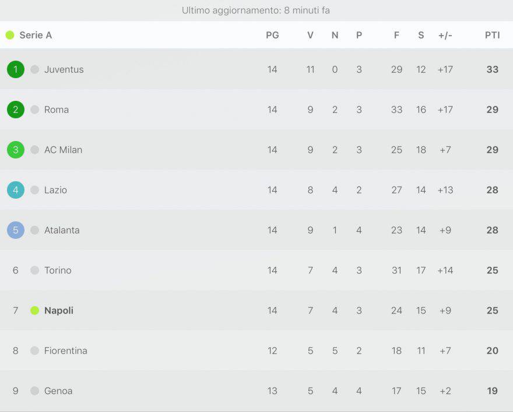Screen dimensions: 513x412
Task: Click Roma's position 2 badge
Action: (x=16, y=110)
